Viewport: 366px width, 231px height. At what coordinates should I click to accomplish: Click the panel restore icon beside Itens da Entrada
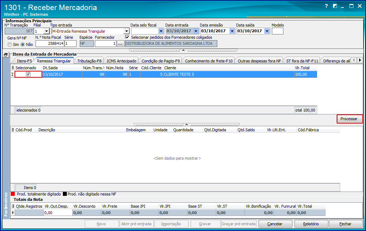pos(6,55)
